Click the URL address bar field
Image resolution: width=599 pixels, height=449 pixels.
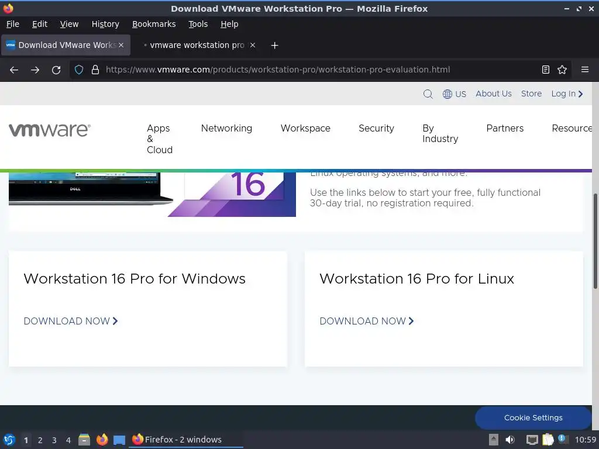(x=321, y=70)
